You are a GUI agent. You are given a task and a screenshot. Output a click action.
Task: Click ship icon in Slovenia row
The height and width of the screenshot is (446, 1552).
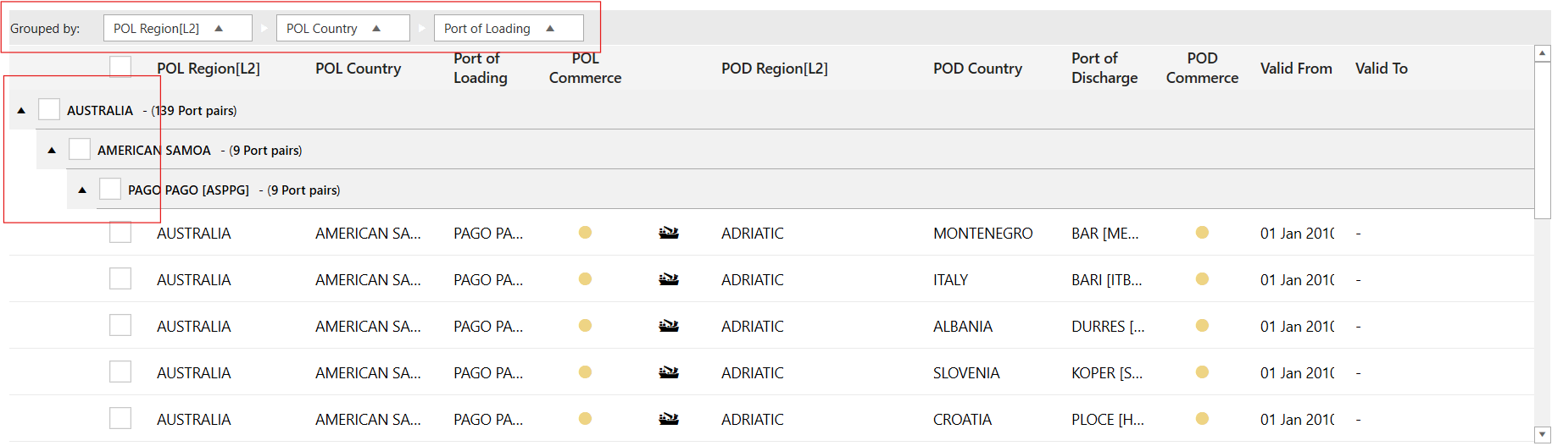coord(669,372)
